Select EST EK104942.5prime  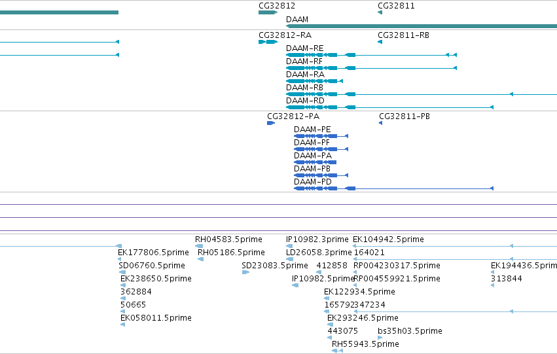point(388,239)
